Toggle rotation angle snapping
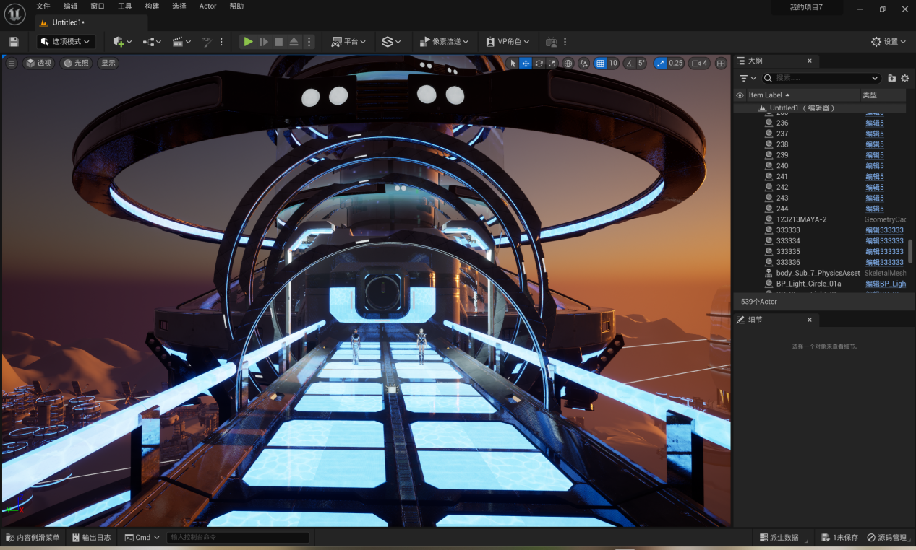The height and width of the screenshot is (550, 916). [630, 64]
